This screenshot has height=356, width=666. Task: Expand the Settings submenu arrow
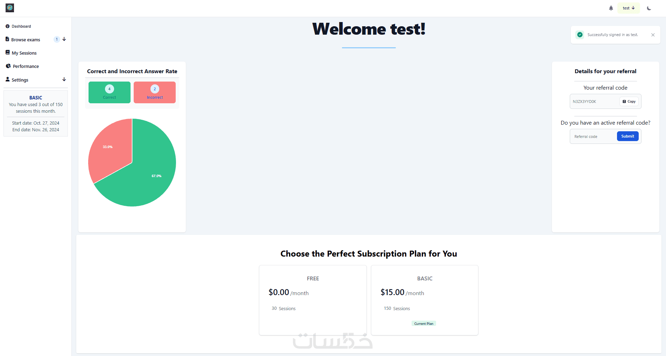point(64,79)
